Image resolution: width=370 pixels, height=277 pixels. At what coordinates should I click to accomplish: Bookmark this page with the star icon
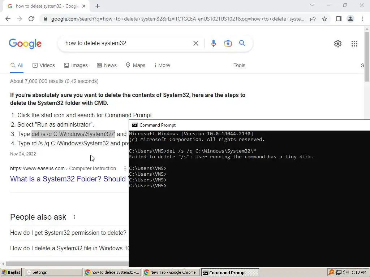(x=324, y=19)
